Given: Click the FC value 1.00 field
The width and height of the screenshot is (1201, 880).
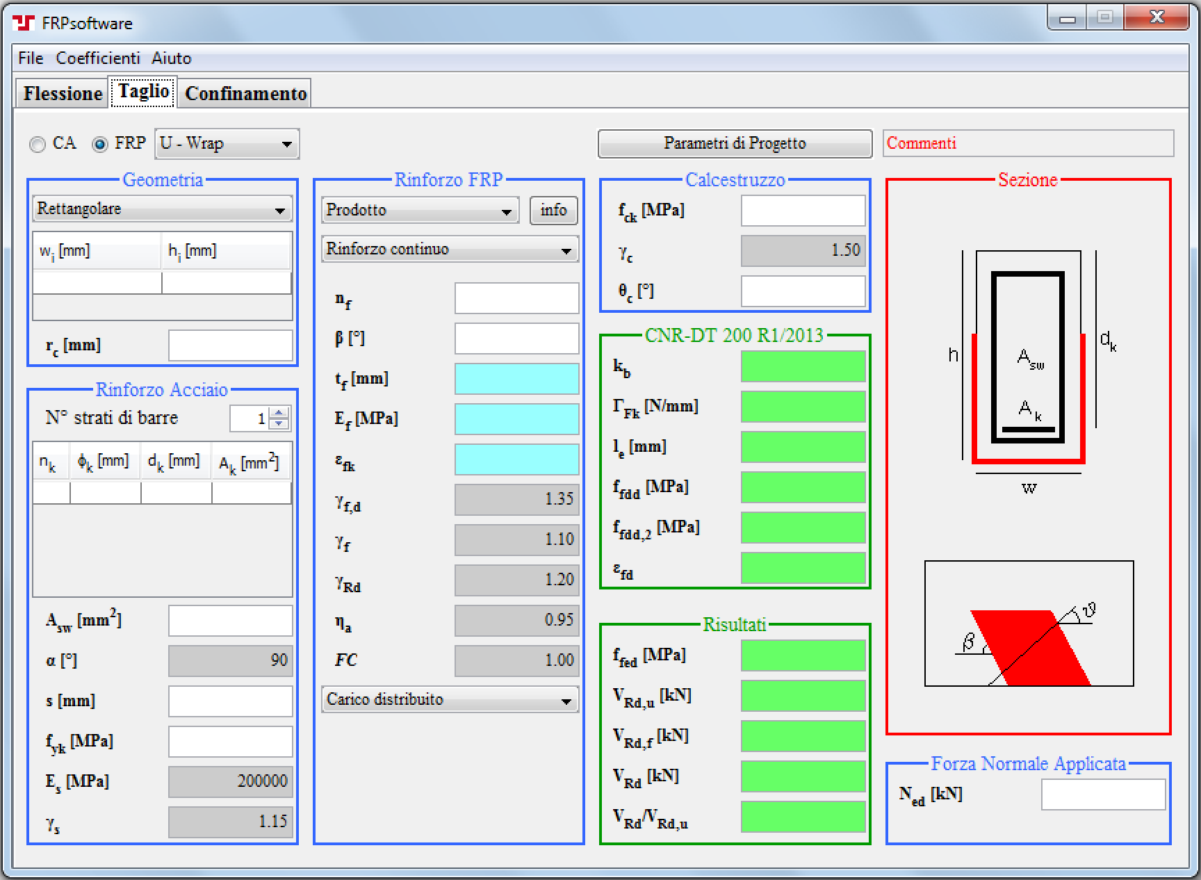Looking at the screenshot, I should click(x=517, y=661).
